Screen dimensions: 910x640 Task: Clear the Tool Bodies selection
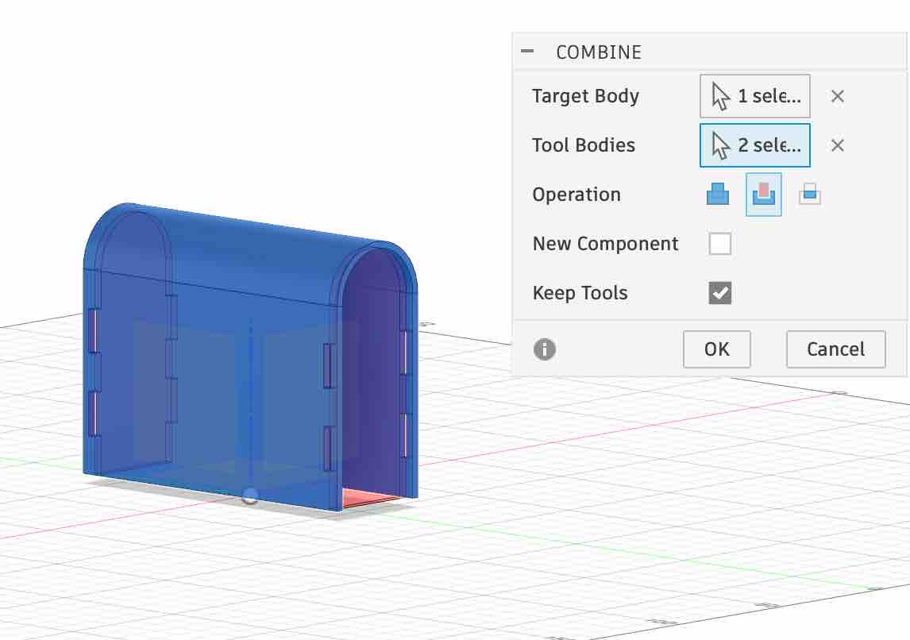pos(837,145)
